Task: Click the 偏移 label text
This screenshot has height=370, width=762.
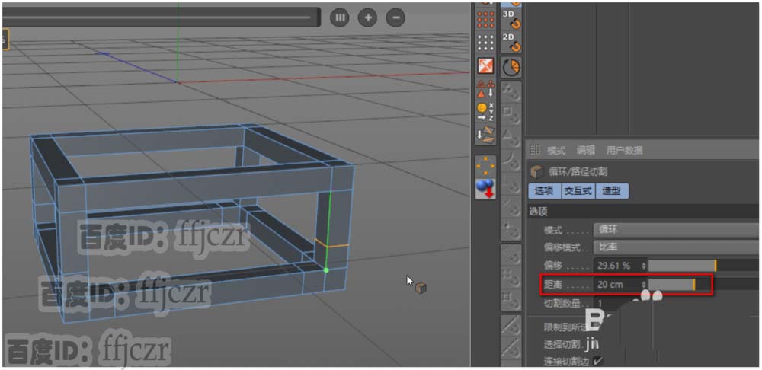Action: tap(553, 266)
